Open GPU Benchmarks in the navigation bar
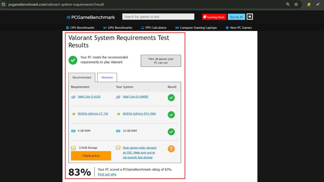 click(118, 28)
